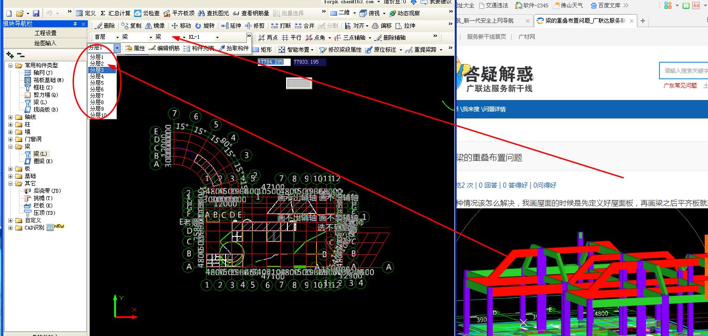Click 删除辅轴 delete auxiliary axis
This screenshot has width=708, height=336.
point(390,38)
